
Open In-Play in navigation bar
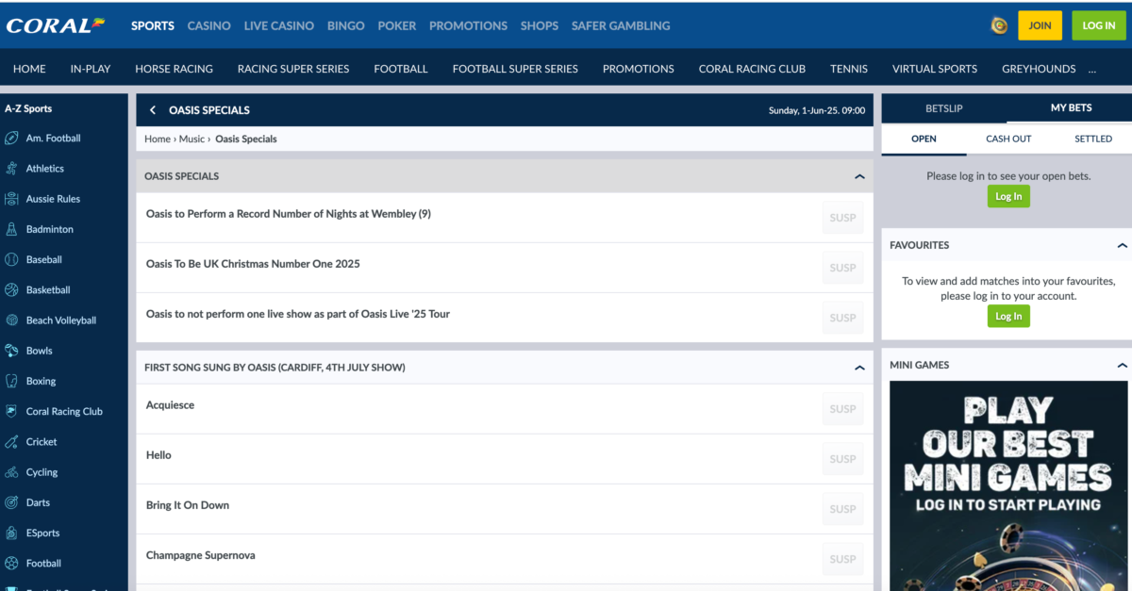click(91, 69)
